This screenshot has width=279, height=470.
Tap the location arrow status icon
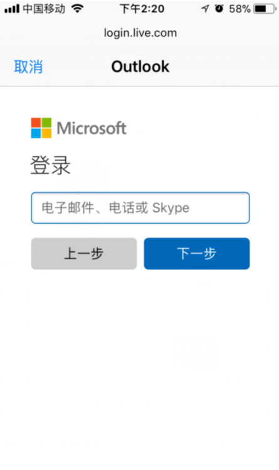tap(205, 9)
